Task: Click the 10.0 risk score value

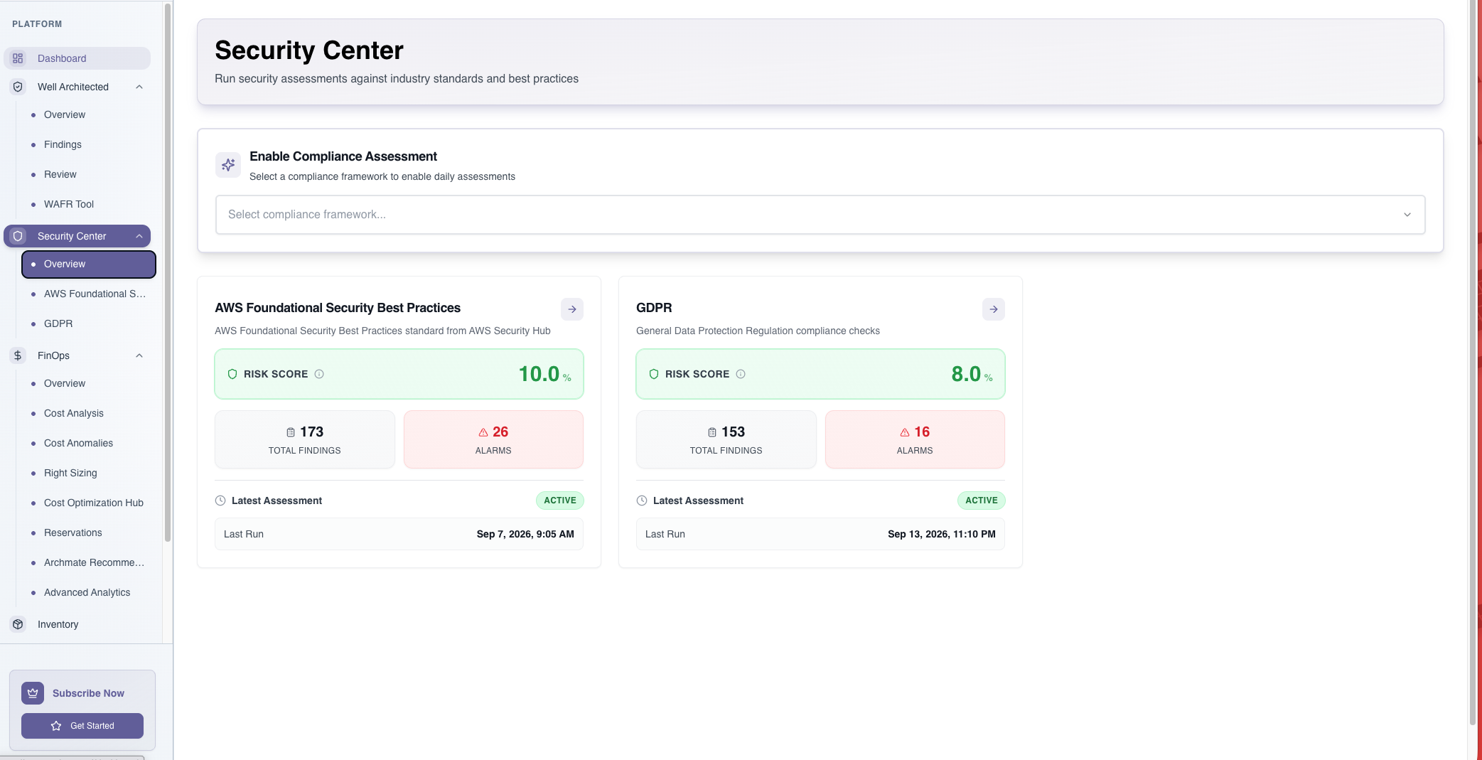Action: [539, 374]
